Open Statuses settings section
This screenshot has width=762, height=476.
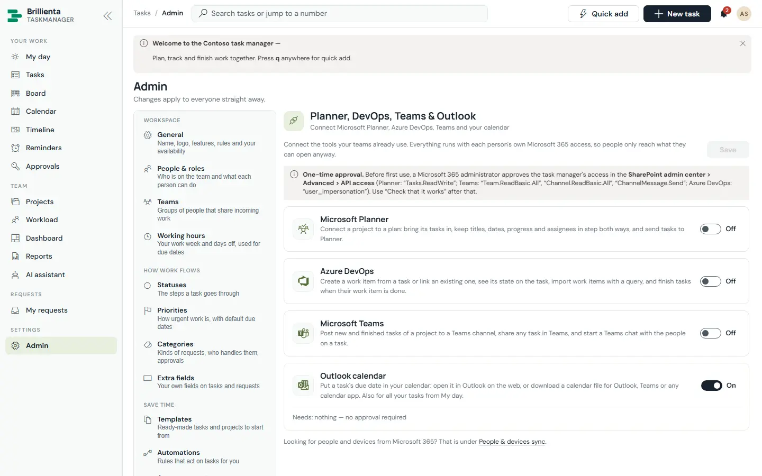point(205,289)
